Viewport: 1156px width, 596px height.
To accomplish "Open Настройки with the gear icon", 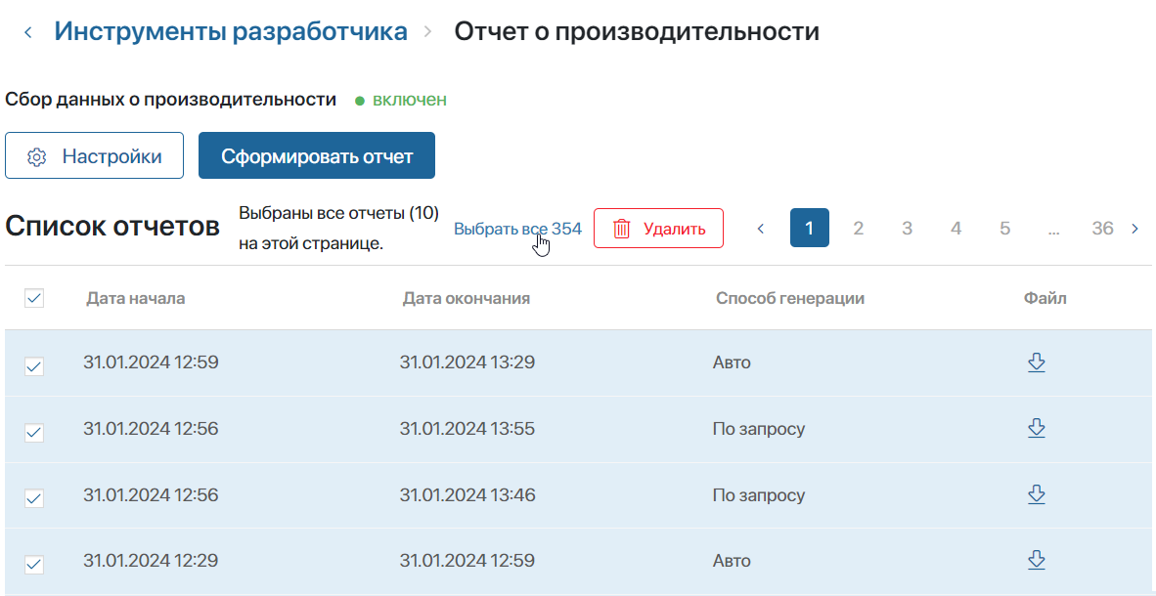I will [x=94, y=155].
